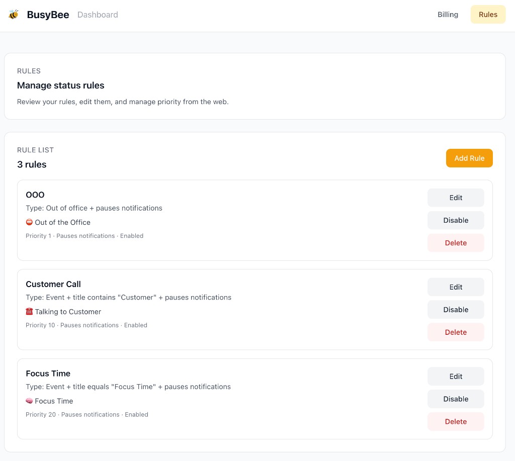
Task: Select the Focus Time rule title
Action: click(x=48, y=374)
